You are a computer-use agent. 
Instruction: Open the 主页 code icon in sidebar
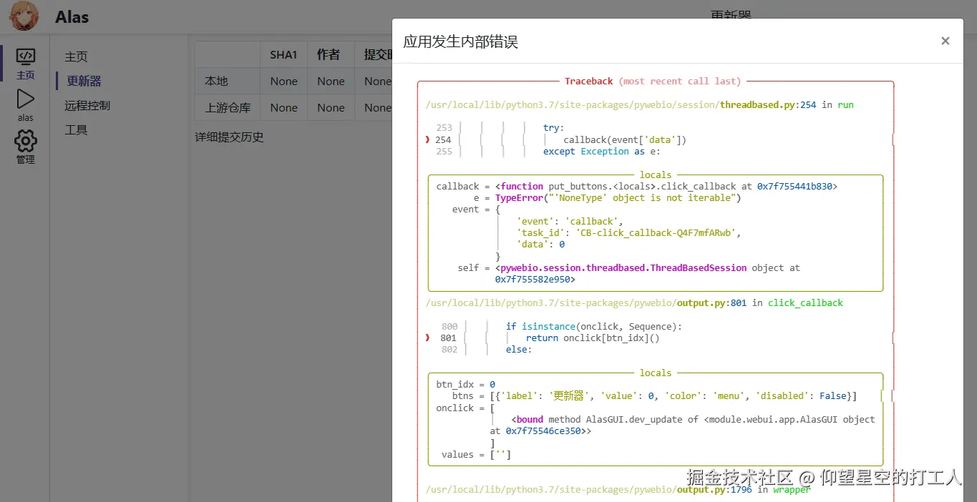pyautogui.click(x=26, y=56)
